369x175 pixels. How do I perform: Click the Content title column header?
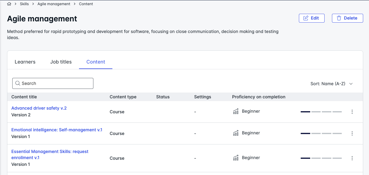24,97
